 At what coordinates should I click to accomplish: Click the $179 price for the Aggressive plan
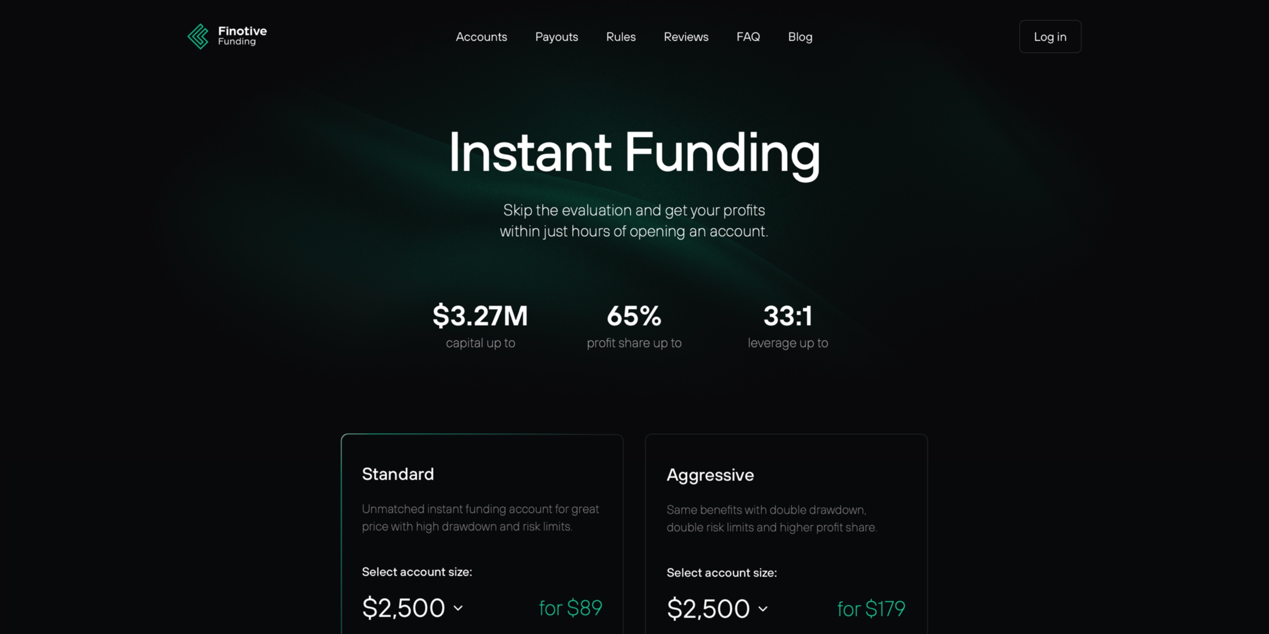point(871,609)
